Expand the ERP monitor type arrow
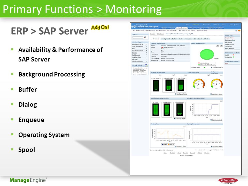This screenshot has width=248, height=186. coord(146,49)
